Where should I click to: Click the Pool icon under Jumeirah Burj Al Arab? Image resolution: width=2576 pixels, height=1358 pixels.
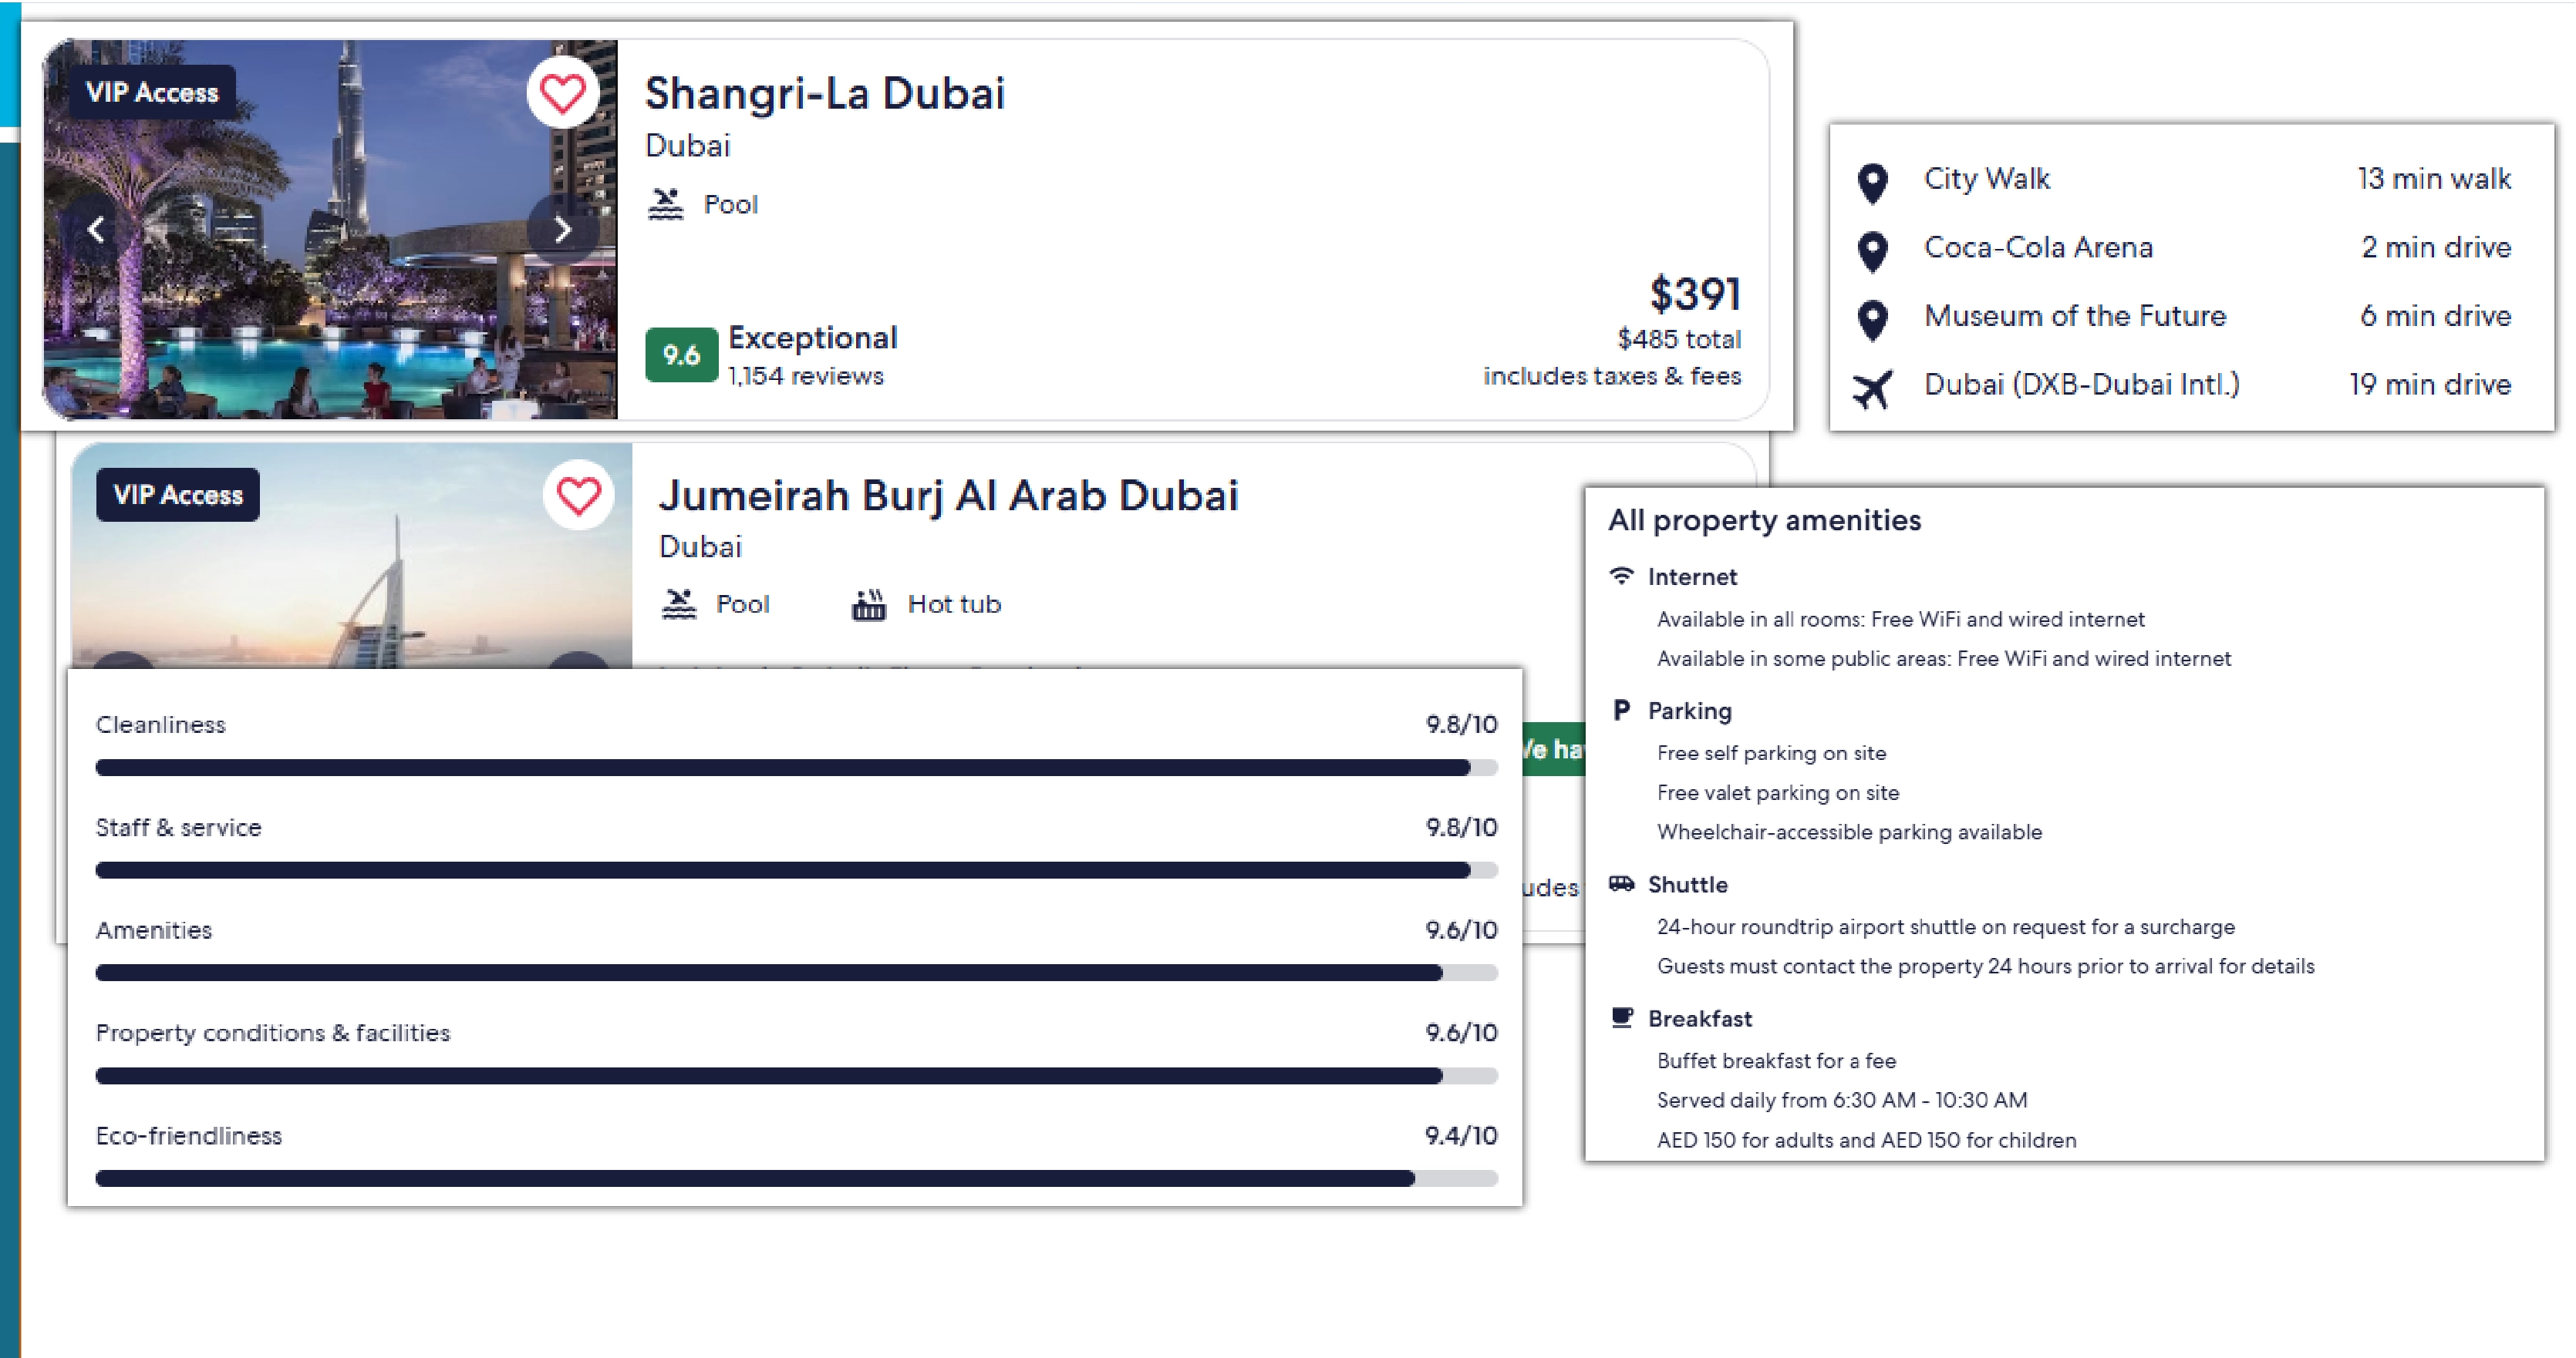[680, 603]
